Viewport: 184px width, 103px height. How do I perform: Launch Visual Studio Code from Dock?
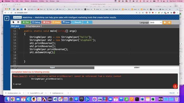[55, 99]
